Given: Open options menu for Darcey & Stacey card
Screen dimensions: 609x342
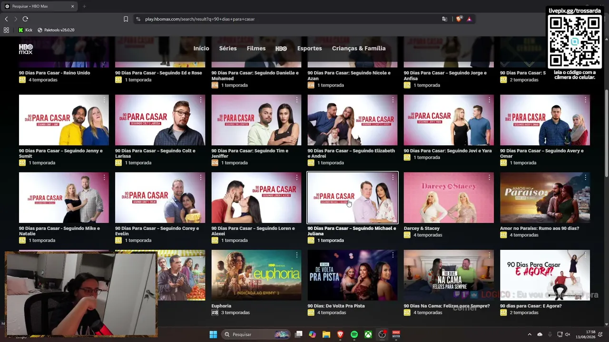Looking at the screenshot, I should [x=489, y=177].
